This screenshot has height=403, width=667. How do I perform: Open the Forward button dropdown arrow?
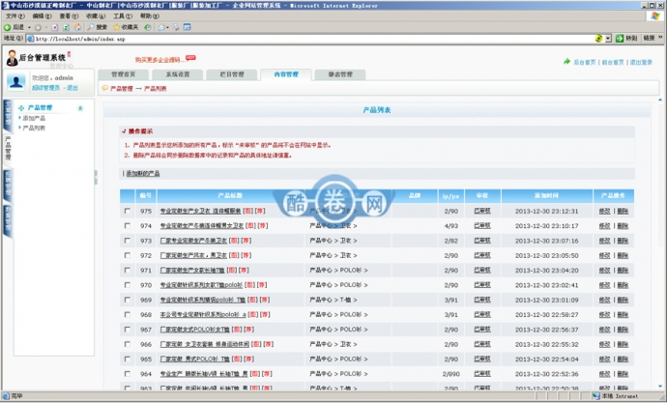pos(46,28)
